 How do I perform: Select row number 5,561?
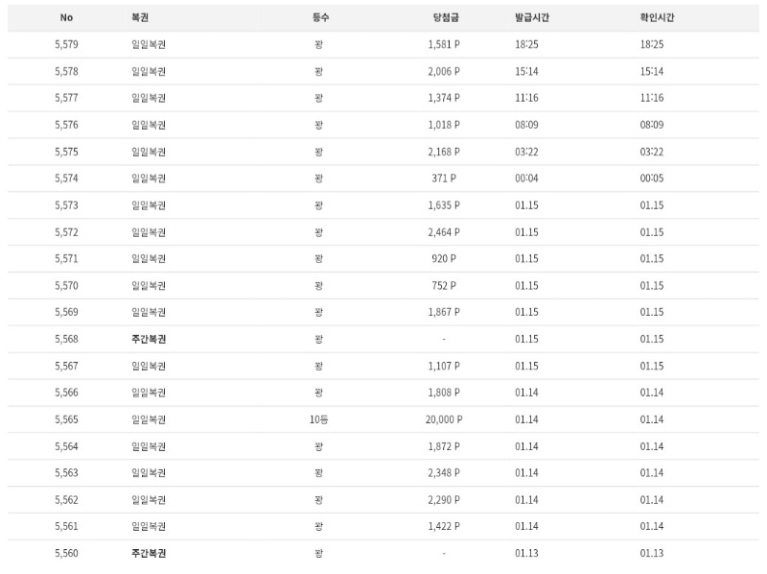click(x=66, y=526)
